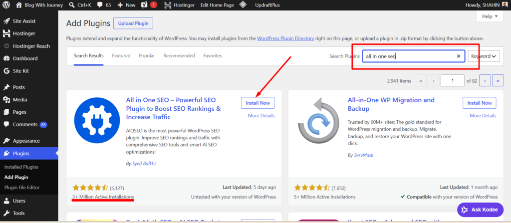Screen dimensions: 511x223
Task: Go to next results page
Action: click(x=485, y=80)
